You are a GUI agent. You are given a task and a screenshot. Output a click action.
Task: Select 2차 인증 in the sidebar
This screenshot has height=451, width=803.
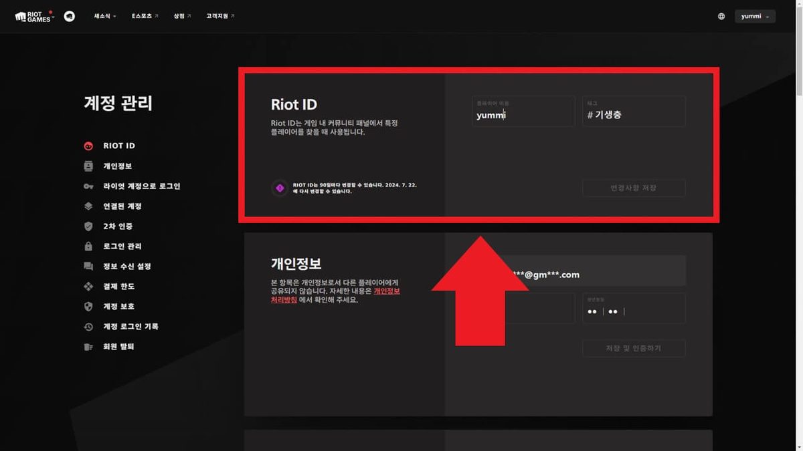(x=118, y=226)
